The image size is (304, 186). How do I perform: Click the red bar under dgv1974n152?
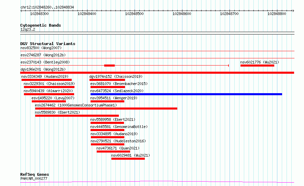pyautogui.click(x=107, y=80)
